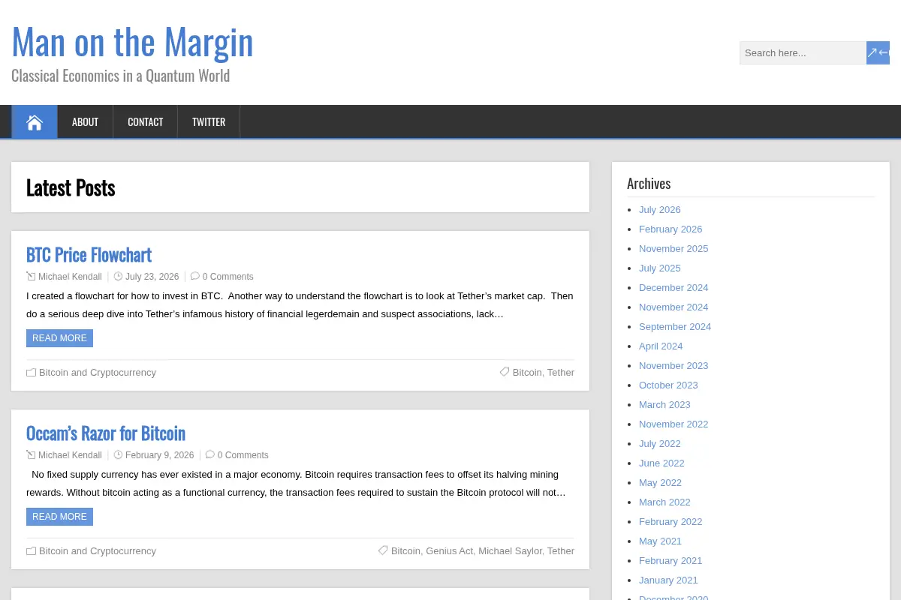This screenshot has height=600, width=901.
Task: Open the July 23, 2026 date link
Action: 152,277
